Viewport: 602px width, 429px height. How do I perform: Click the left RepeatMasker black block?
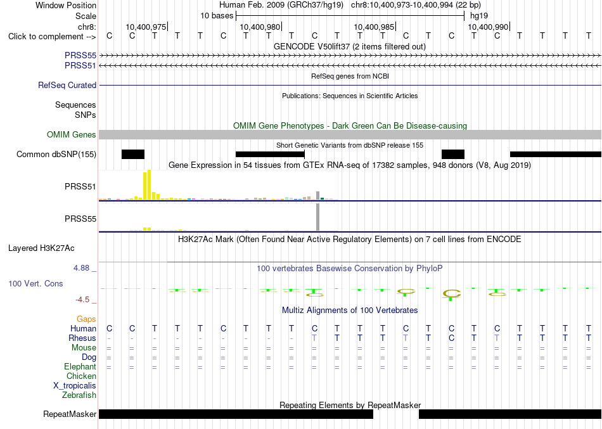(236, 414)
